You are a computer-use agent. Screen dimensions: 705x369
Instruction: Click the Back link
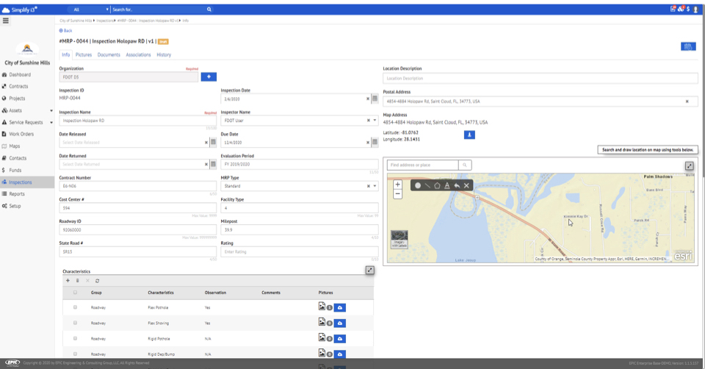(x=66, y=31)
